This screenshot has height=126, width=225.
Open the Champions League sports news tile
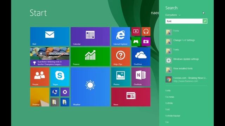coord(50,57)
